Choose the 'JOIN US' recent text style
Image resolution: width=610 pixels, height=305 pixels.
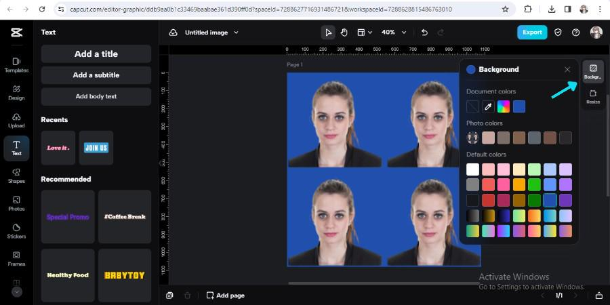point(96,148)
